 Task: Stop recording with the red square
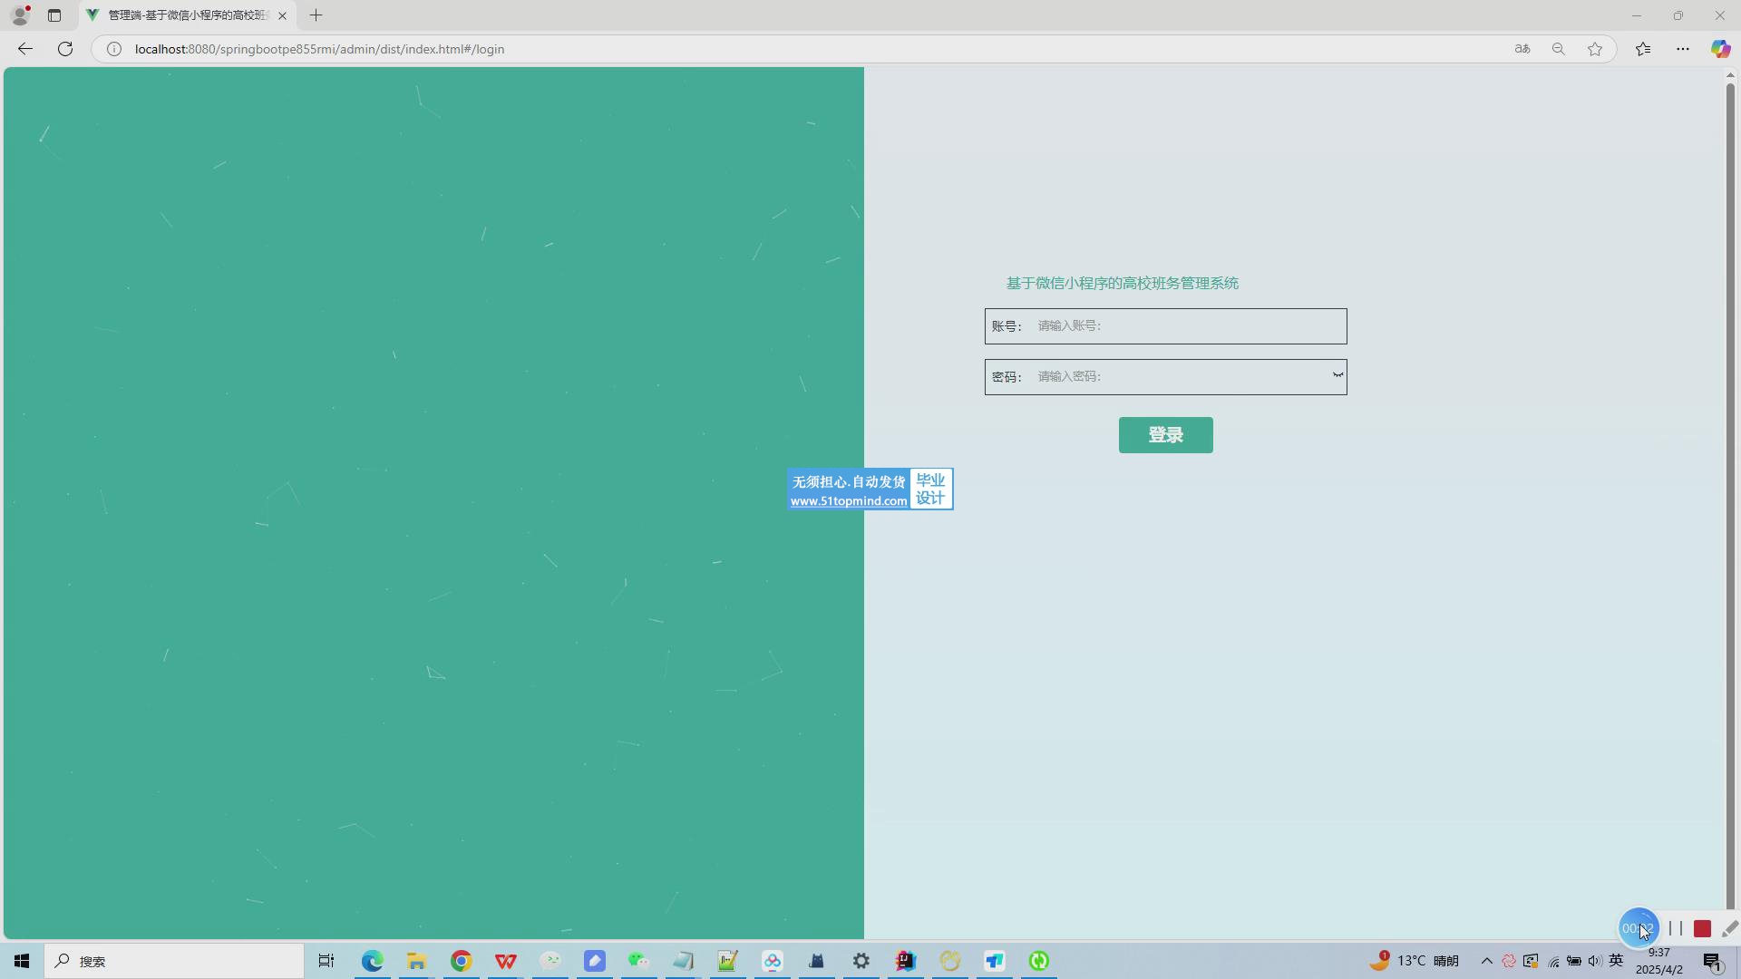coord(1702,929)
